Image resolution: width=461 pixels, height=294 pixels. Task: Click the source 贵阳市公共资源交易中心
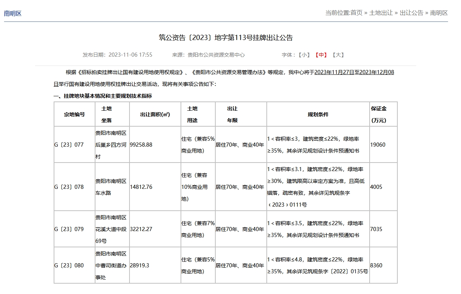216,55
